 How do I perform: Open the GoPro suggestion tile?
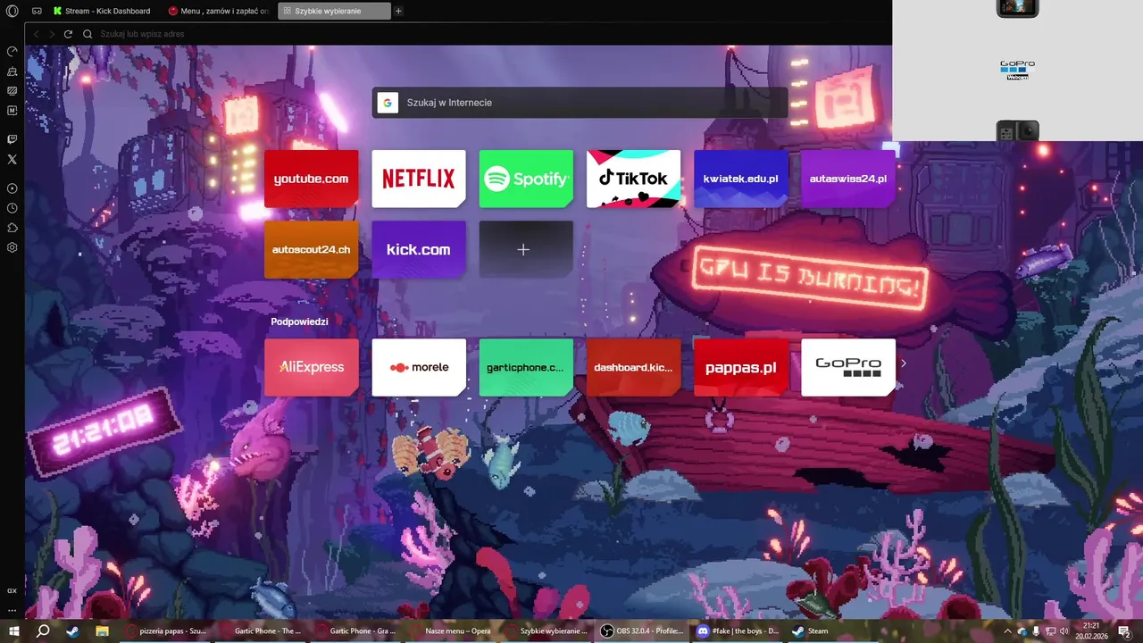coord(848,367)
